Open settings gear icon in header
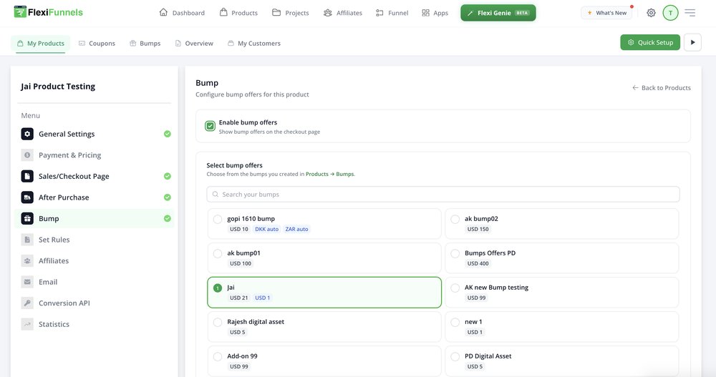Screen dimensions: 716x377 point(651,13)
